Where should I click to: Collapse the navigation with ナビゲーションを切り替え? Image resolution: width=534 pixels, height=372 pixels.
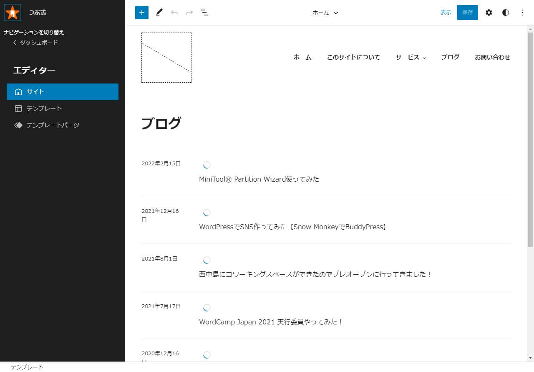coord(34,32)
